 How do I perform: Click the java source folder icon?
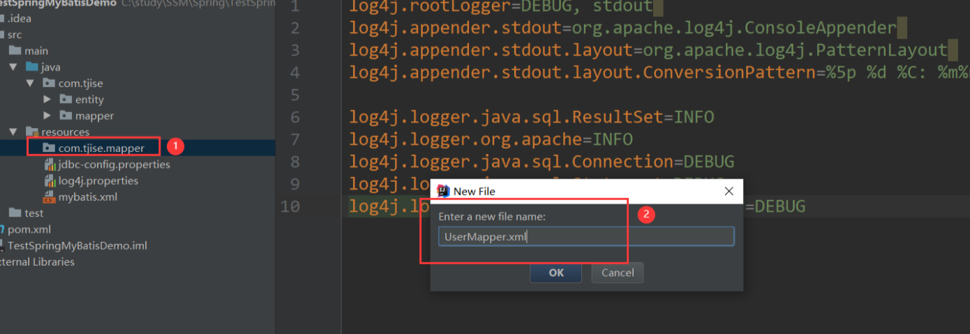[31, 67]
